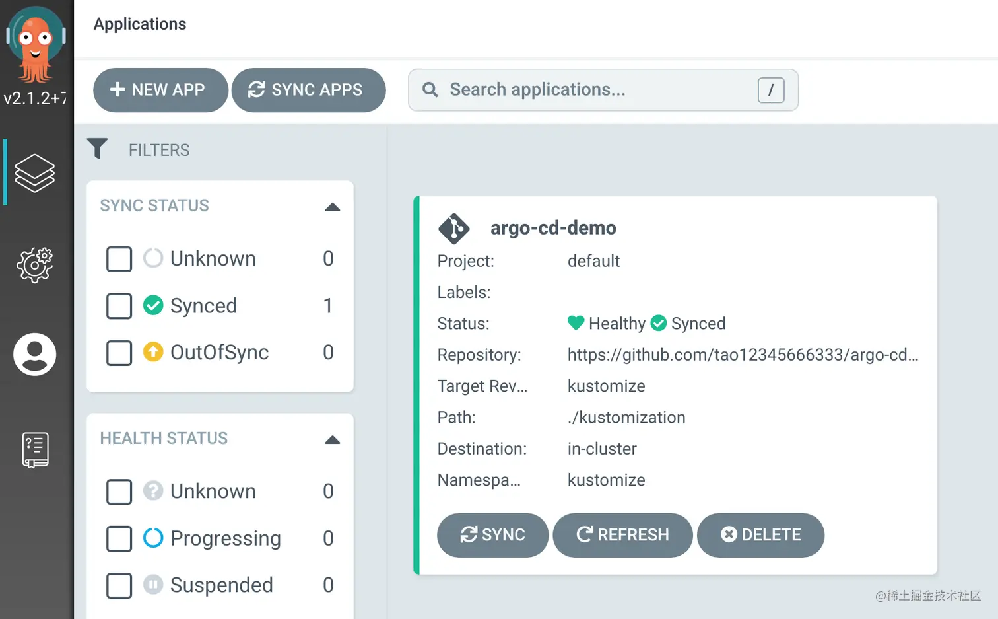Delete the argo-cd-demo application

760,534
